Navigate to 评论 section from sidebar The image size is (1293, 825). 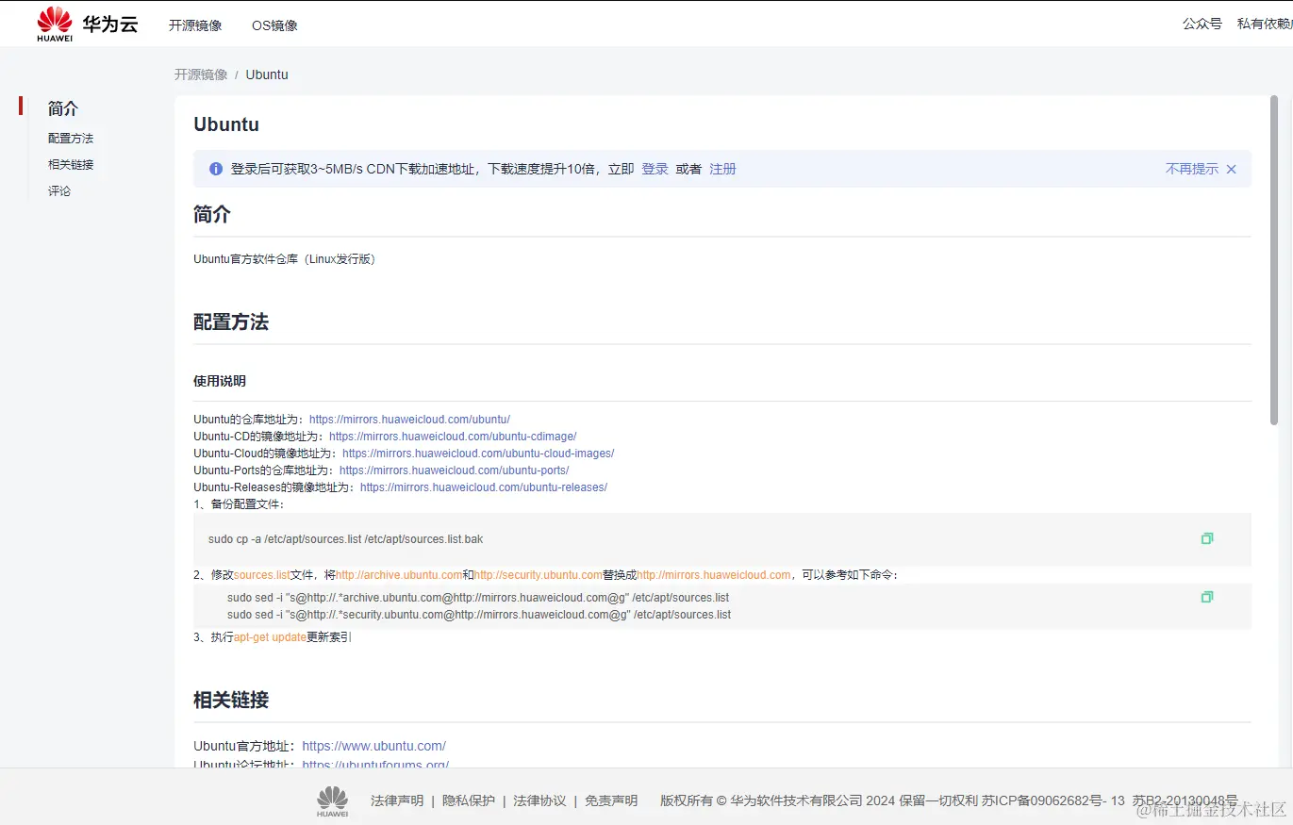[x=58, y=190]
